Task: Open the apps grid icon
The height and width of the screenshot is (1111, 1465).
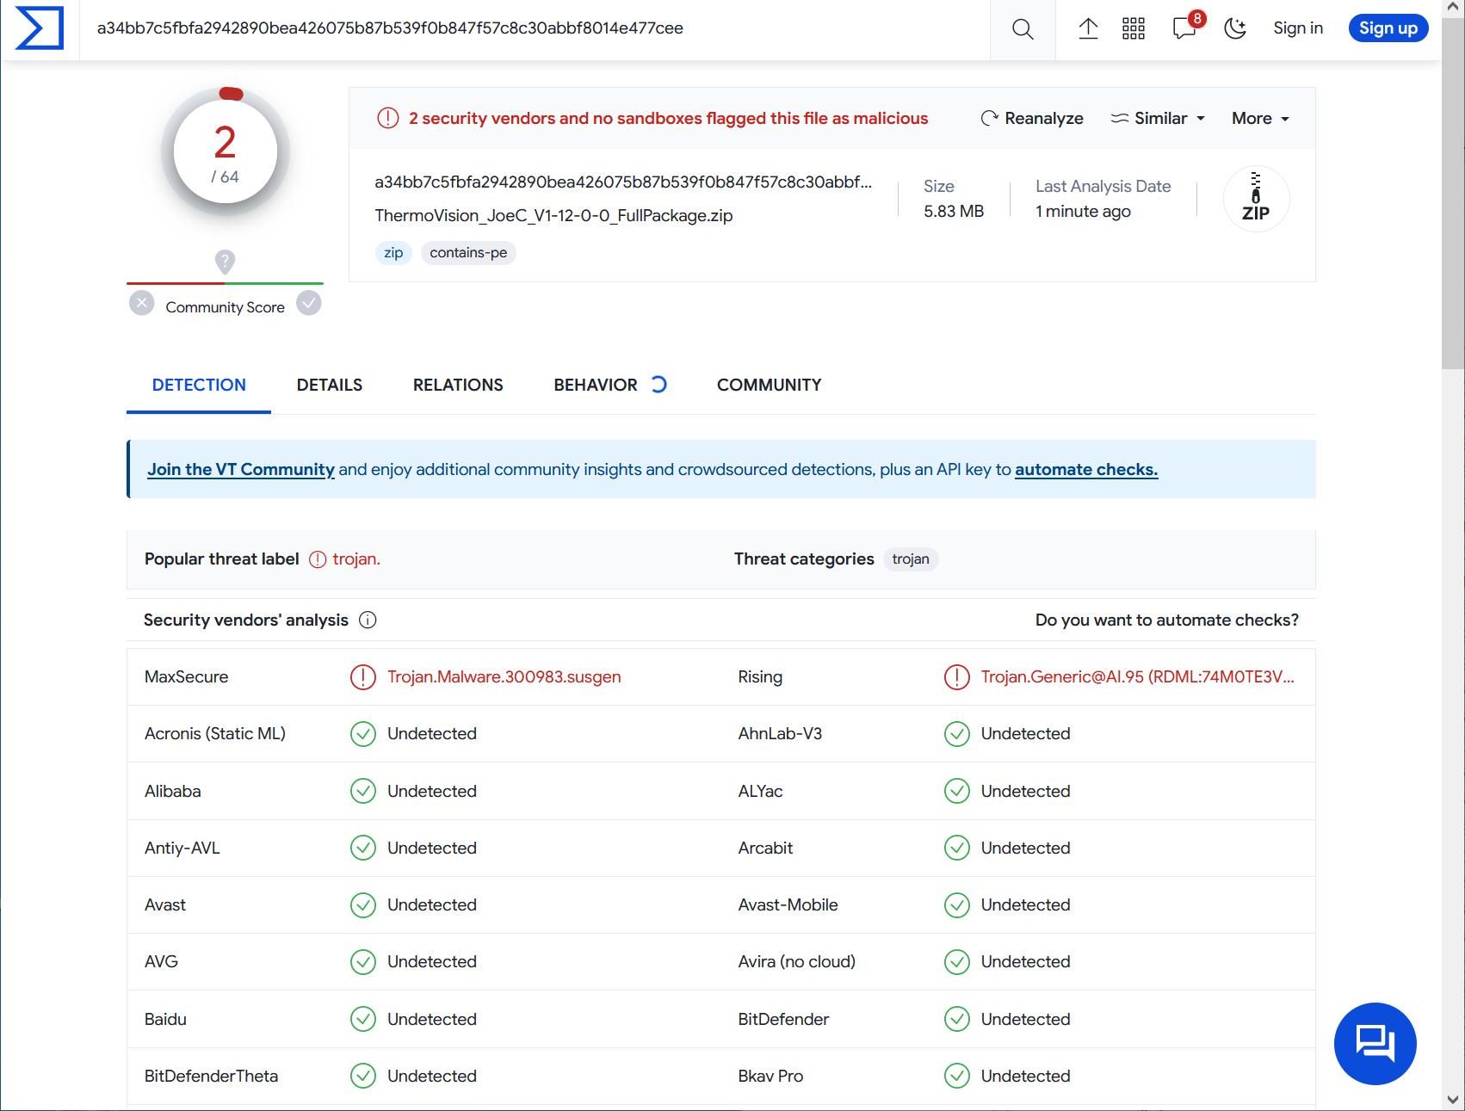Action: tap(1134, 29)
